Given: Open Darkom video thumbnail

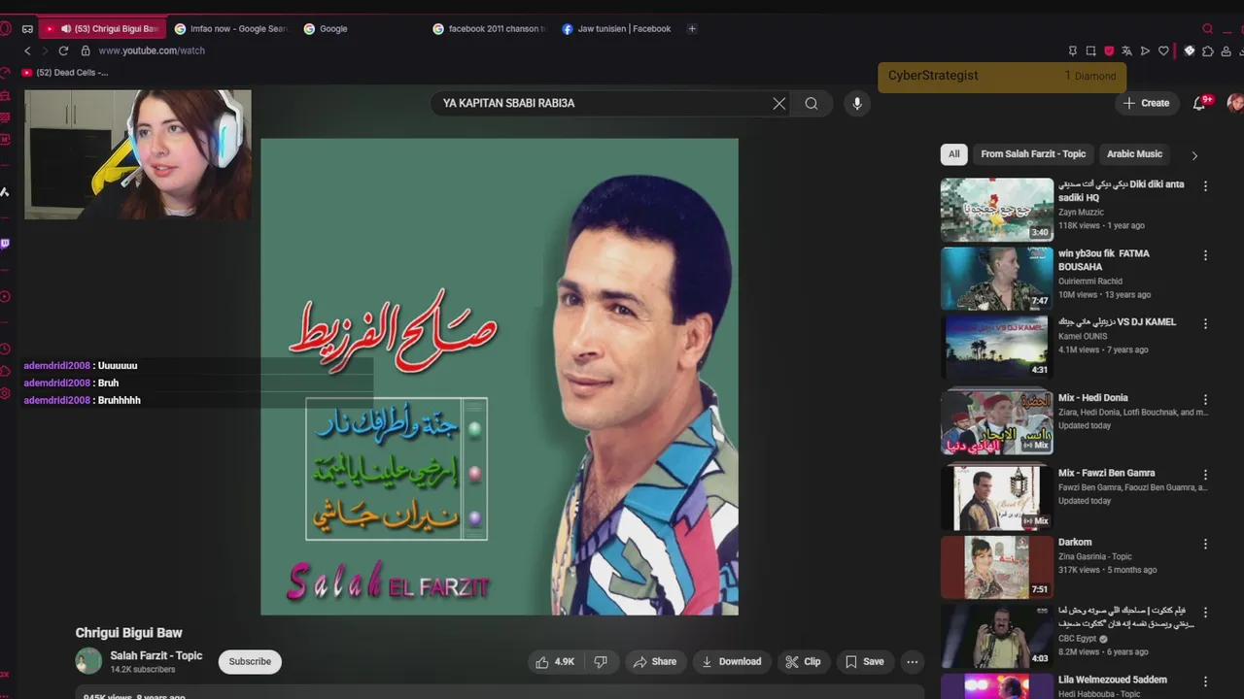Looking at the screenshot, I should pyautogui.click(x=996, y=567).
